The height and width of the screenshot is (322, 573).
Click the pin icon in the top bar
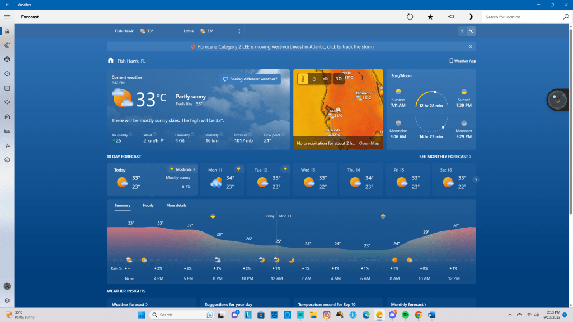(451, 17)
